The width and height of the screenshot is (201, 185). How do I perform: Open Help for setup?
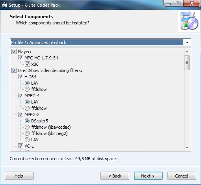click(19, 176)
